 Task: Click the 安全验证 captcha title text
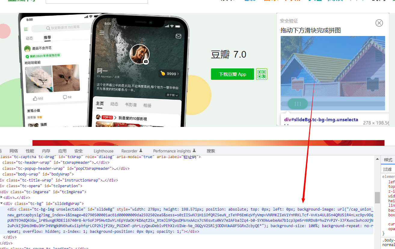pos(289,21)
